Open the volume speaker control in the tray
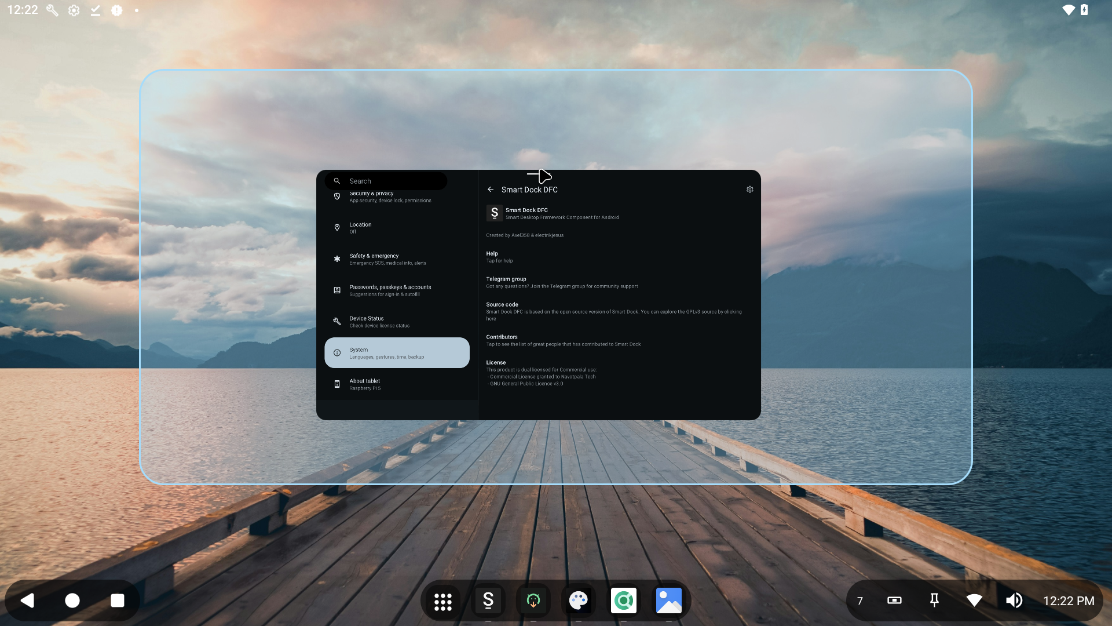The height and width of the screenshot is (626, 1112). click(1014, 600)
